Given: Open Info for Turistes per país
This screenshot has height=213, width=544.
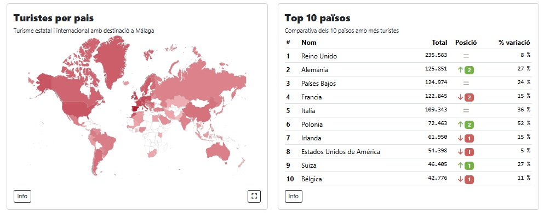Looking at the screenshot, I should pyautogui.click(x=22, y=197).
